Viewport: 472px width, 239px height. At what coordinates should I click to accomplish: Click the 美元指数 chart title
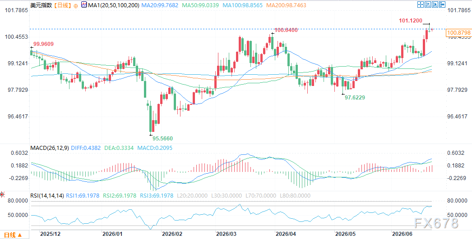pos(42,5)
